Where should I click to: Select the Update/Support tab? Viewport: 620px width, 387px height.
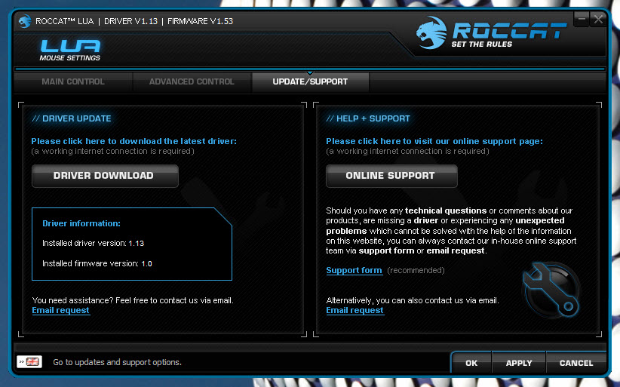click(x=310, y=81)
